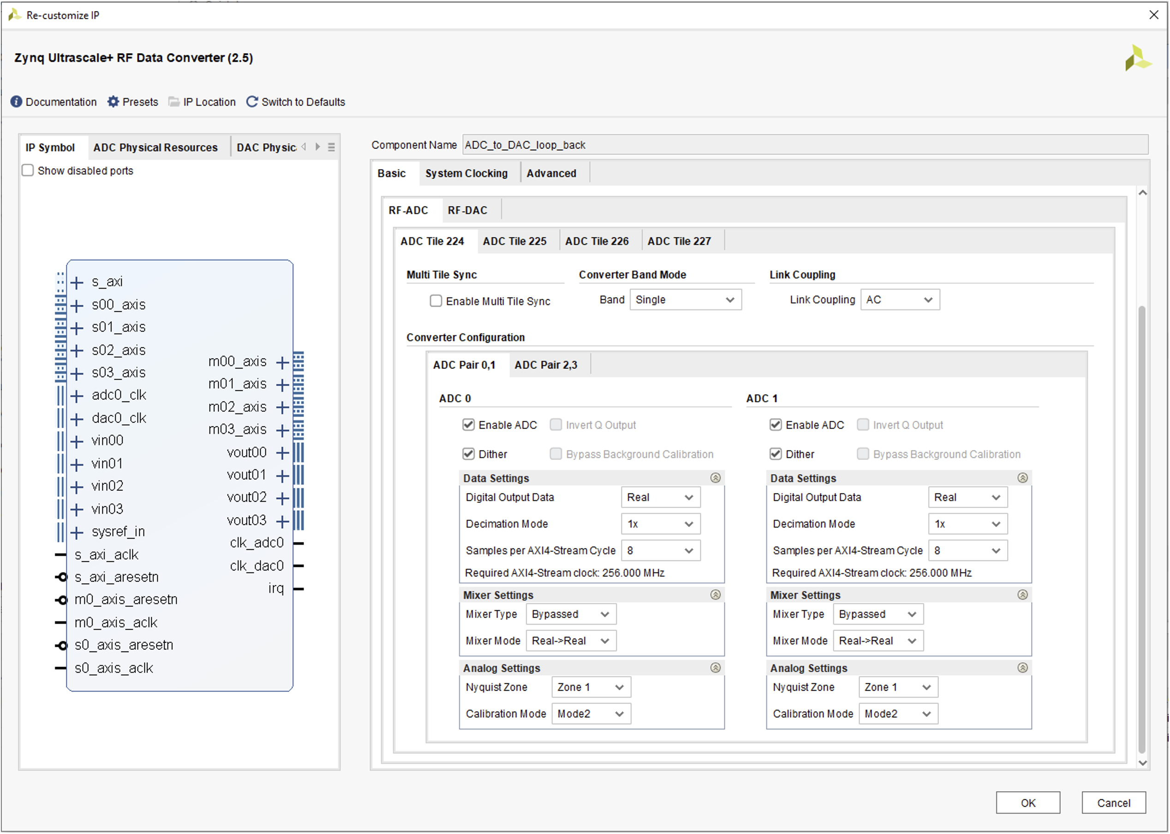1170x834 pixels.
Task: Click the Cancel button
Action: coord(1114,803)
